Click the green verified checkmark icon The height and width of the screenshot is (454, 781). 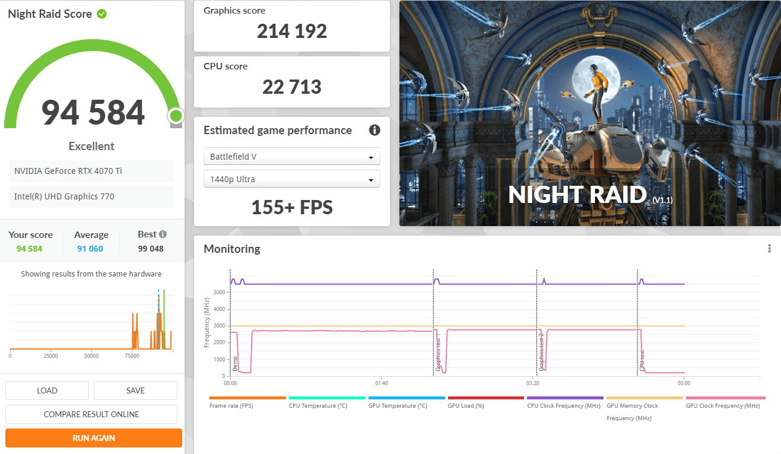101,14
